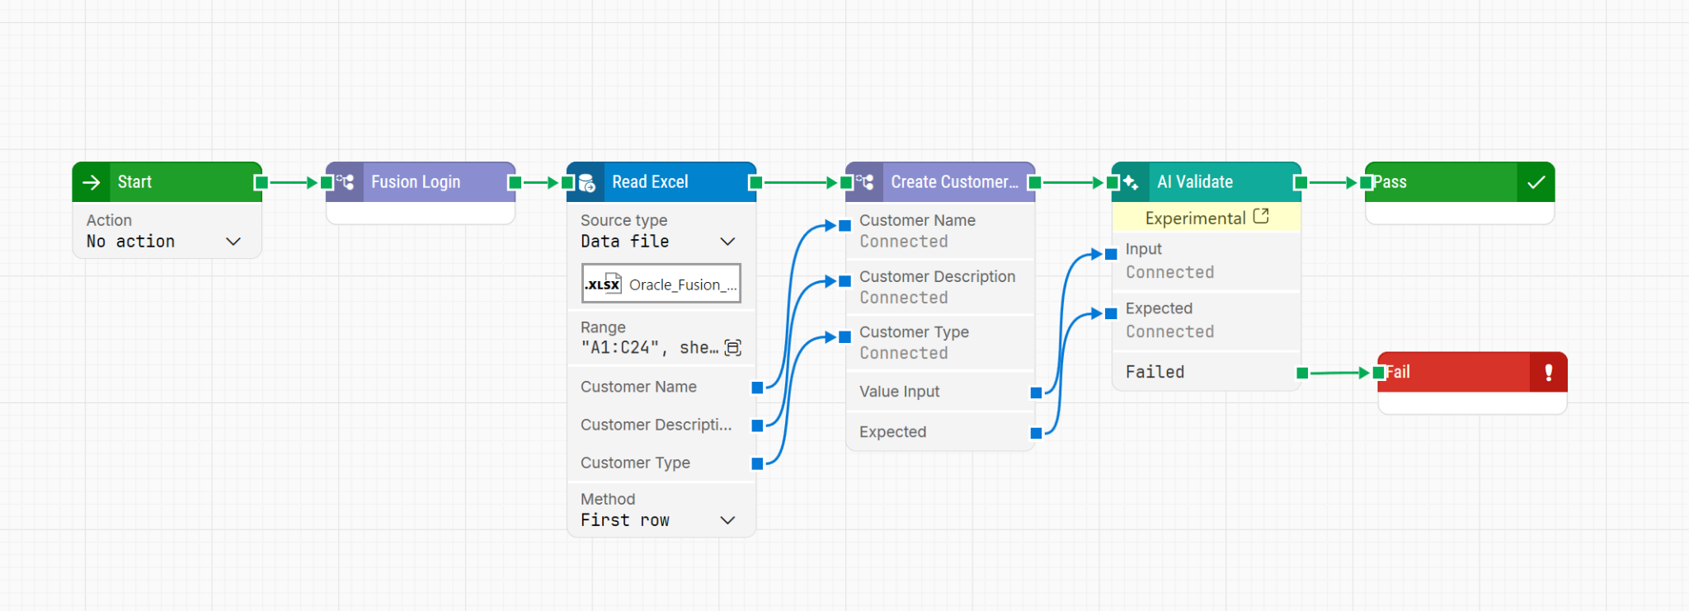Click the Value Input output port
This screenshot has width=1689, height=611.
pos(1036,392)
